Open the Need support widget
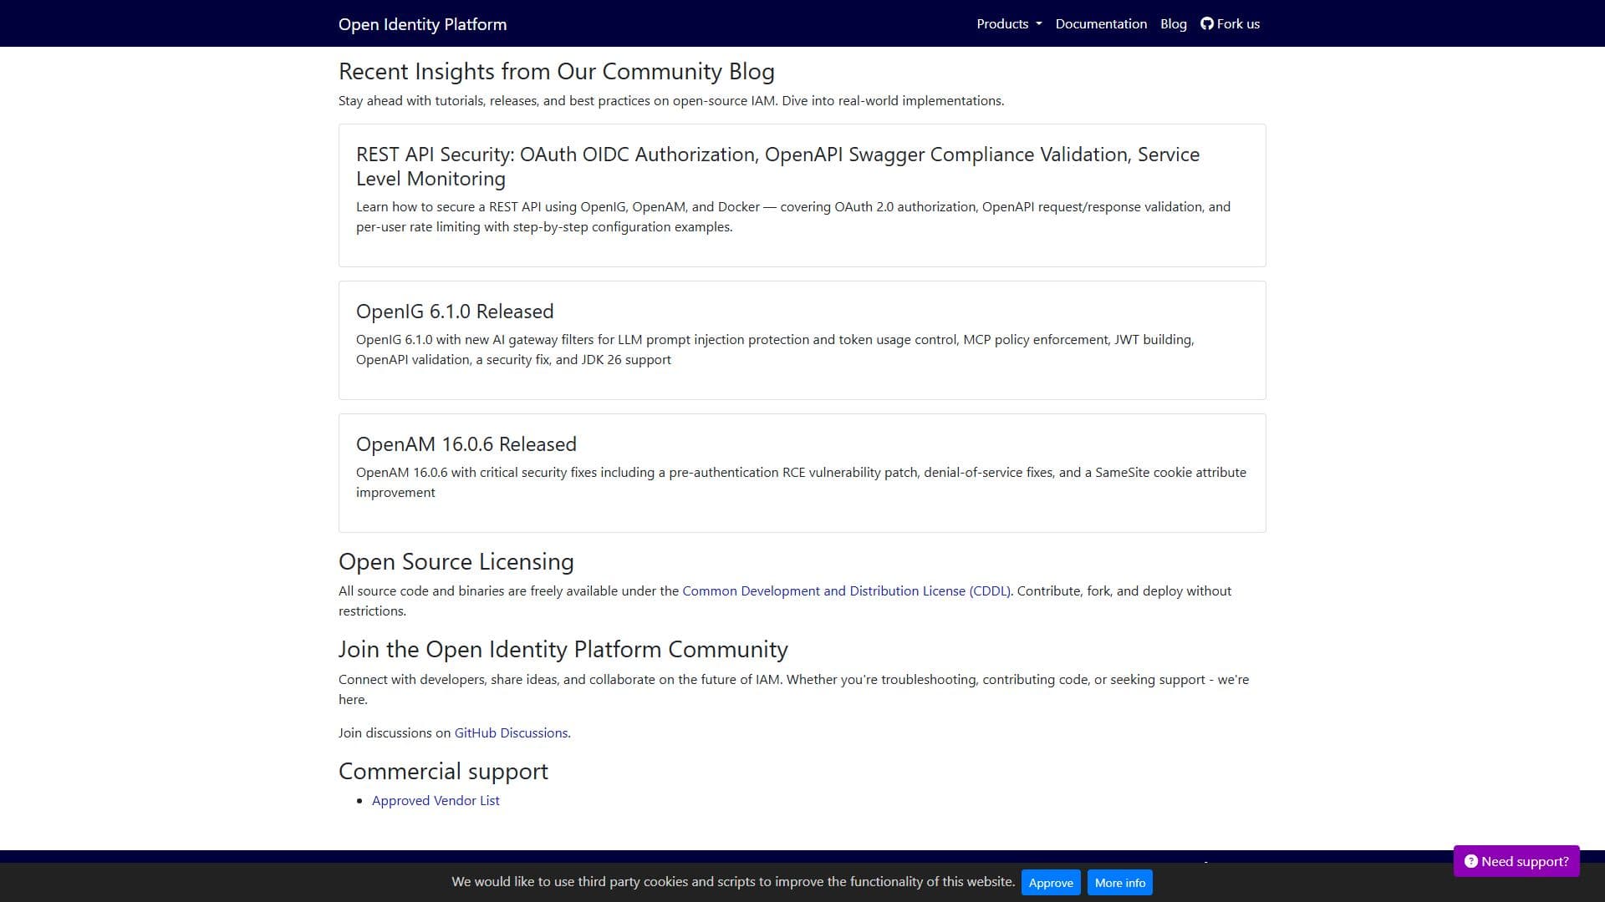 pos(1516,861)
